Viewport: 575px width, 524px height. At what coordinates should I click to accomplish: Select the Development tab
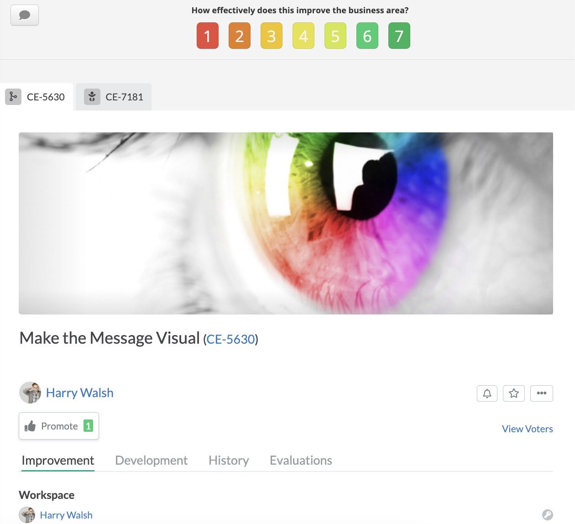coord(152,461)
